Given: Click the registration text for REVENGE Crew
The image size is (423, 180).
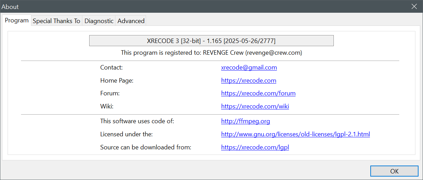Looking at the screenshot, I should (211, 53).
